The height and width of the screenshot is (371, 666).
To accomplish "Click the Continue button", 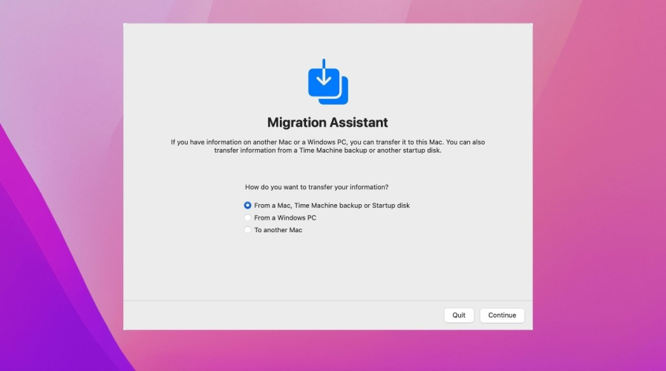I will [502, 315].
